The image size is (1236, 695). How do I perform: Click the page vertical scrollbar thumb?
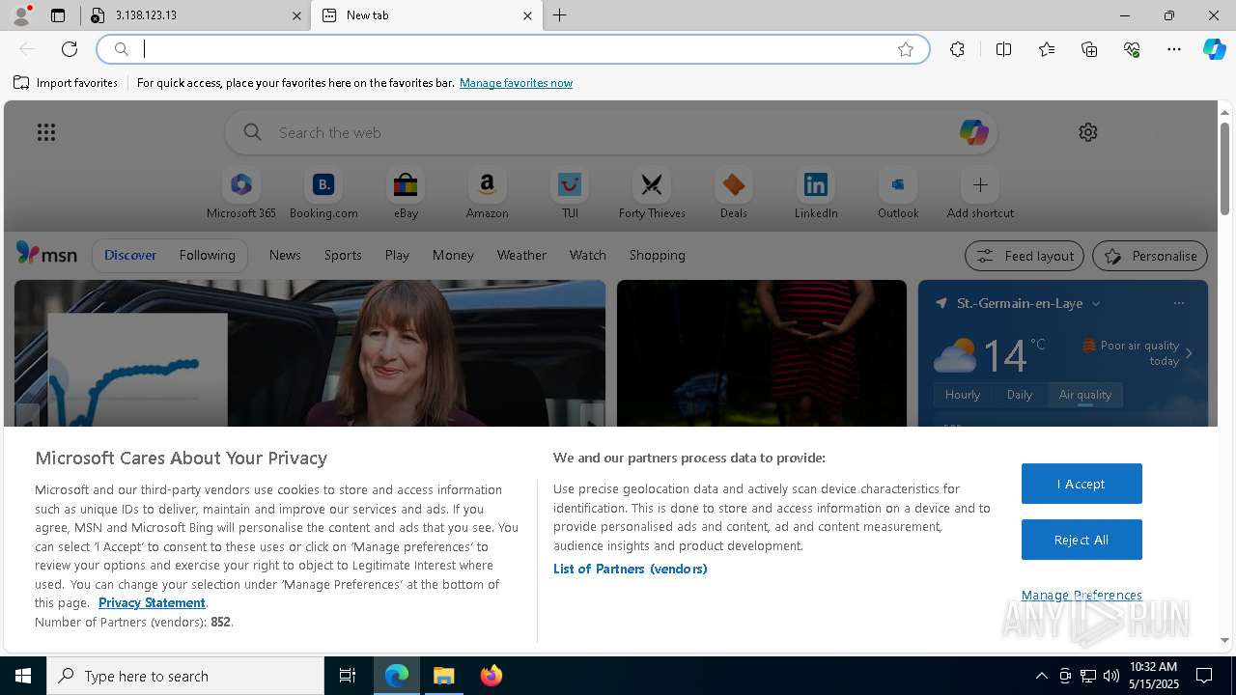(x=1224, y=169)
